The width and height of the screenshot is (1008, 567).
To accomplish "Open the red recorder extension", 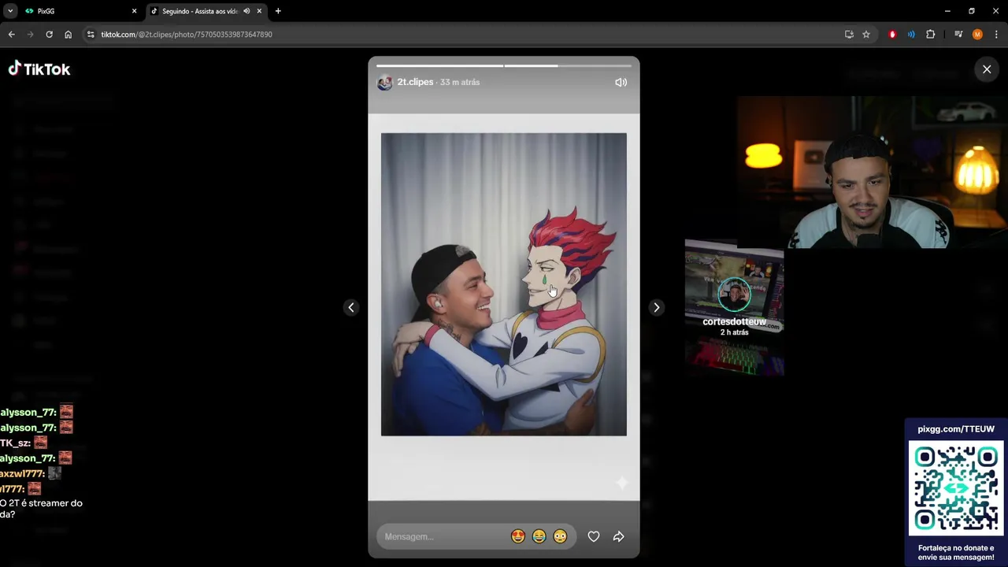I will click(x=892, y=35).
